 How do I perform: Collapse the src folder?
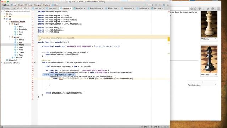tap(4, 19)
